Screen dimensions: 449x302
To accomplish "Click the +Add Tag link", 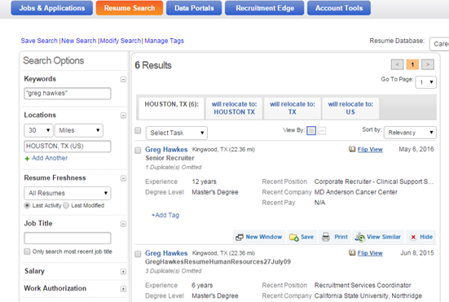I will 165,215.
